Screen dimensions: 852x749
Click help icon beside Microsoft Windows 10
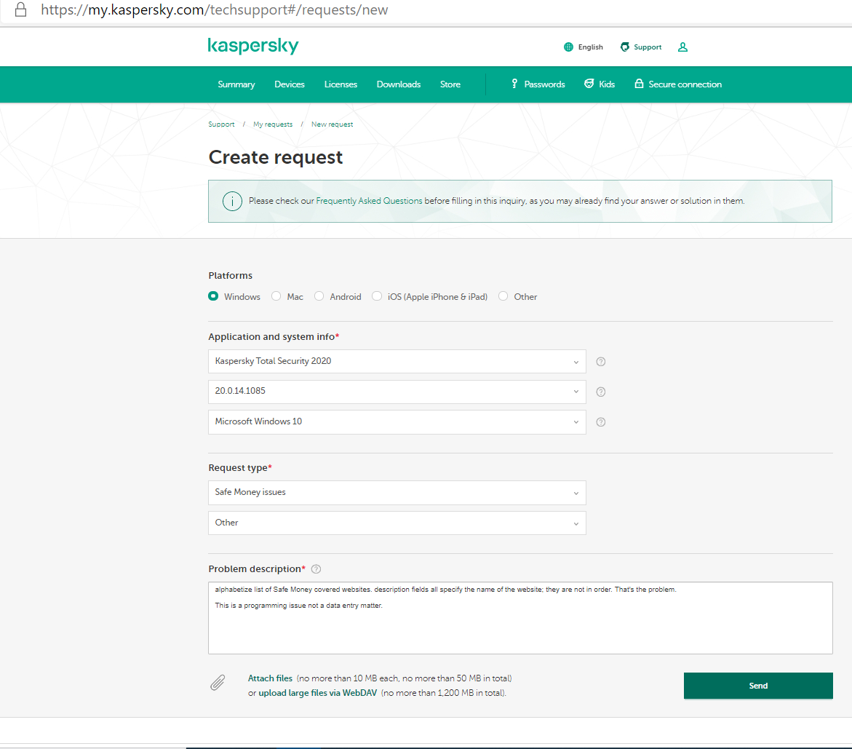point(601,422)
